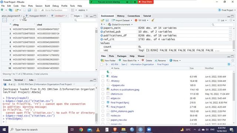Image resolution: width=237 pixels, height=133 pixels.
Task: Maximize the Console pane
Action: point(95,80)
